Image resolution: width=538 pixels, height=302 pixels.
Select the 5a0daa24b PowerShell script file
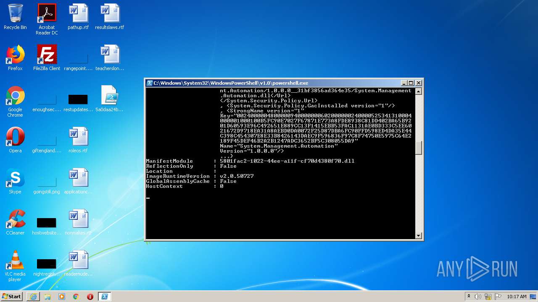coord(110,99)
